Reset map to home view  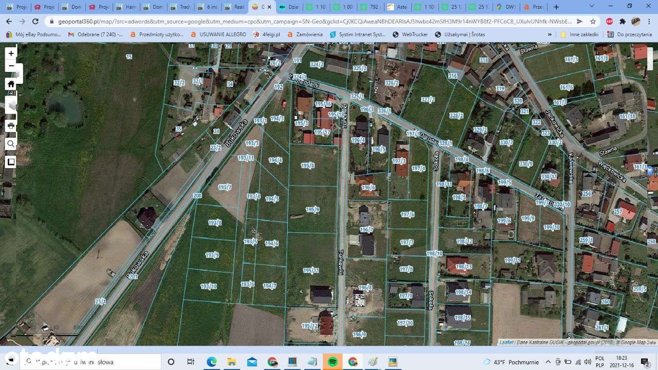coord(11,84)
